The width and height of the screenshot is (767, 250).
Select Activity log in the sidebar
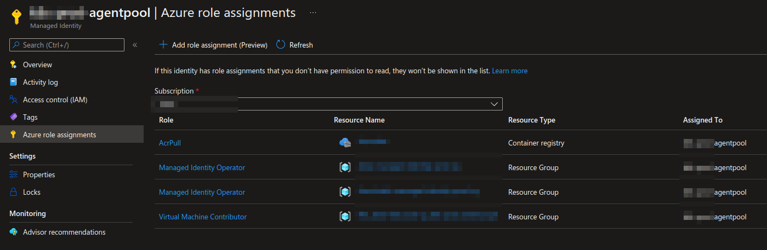[41, 82]
